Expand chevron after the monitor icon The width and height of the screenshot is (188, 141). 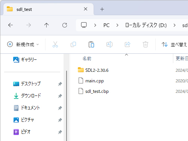coord(95,25)
